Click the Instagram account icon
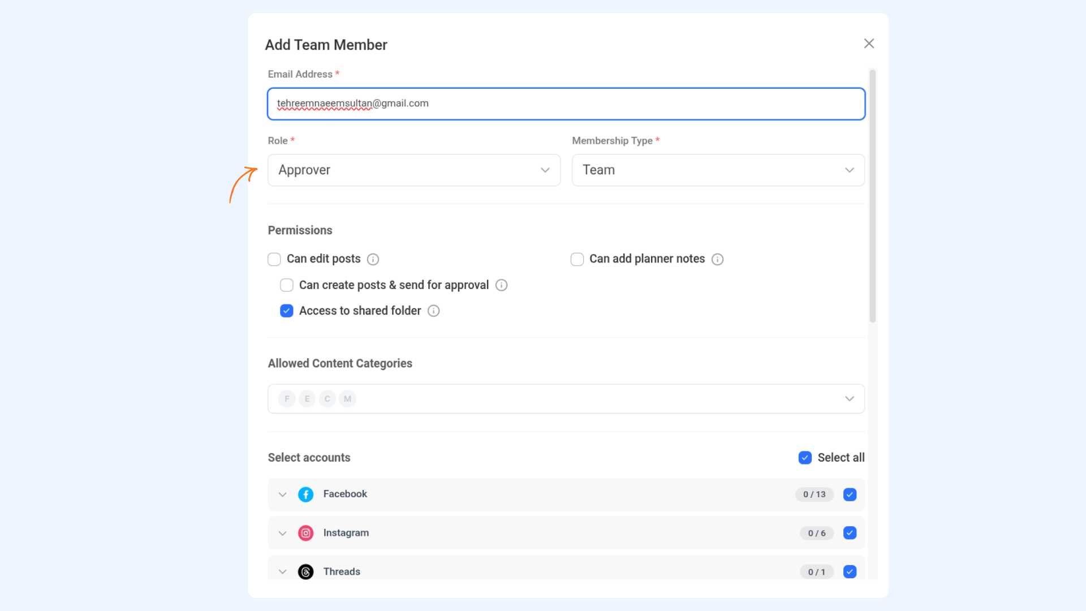The height and width of the screenshot is (611, 1086). pos(305,533)
